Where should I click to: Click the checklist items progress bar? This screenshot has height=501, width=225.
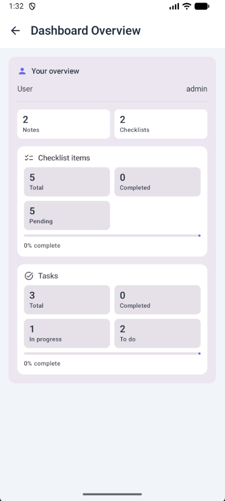tap(112, 235)
